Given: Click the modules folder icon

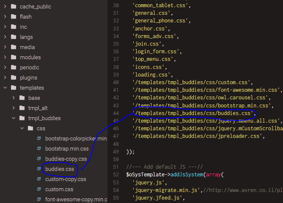Looking at the screenshot, I should click(13, 58).
